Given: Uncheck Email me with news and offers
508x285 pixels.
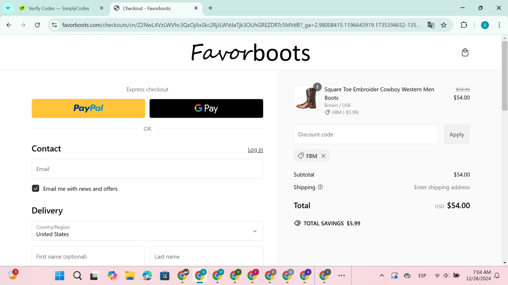Looking at the screenshot, I should [36, 188].
